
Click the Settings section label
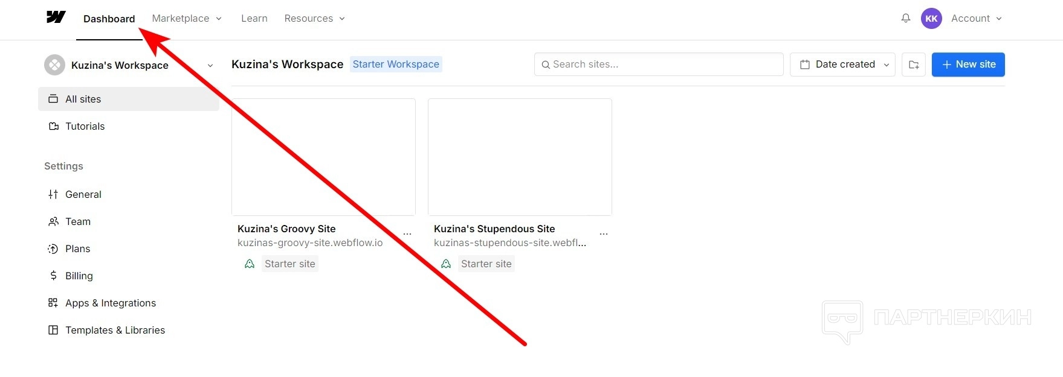click(63, 166)
